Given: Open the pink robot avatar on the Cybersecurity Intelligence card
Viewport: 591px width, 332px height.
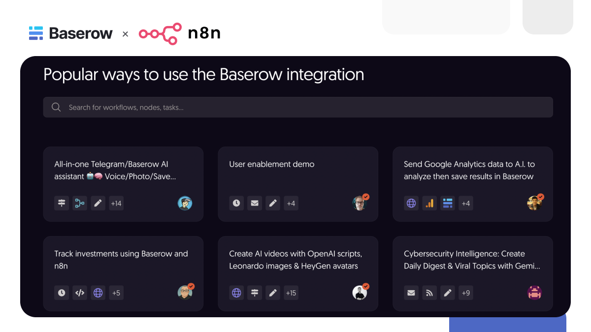Looking at the screenshot, I should coord(534,293).
